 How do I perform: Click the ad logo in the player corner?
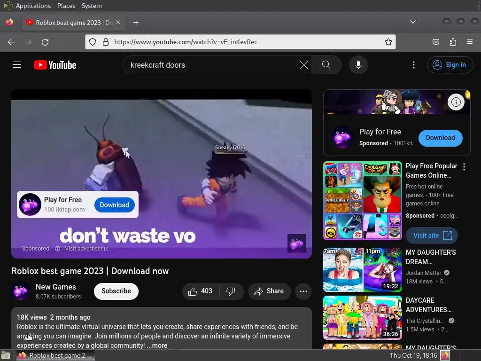296,243
